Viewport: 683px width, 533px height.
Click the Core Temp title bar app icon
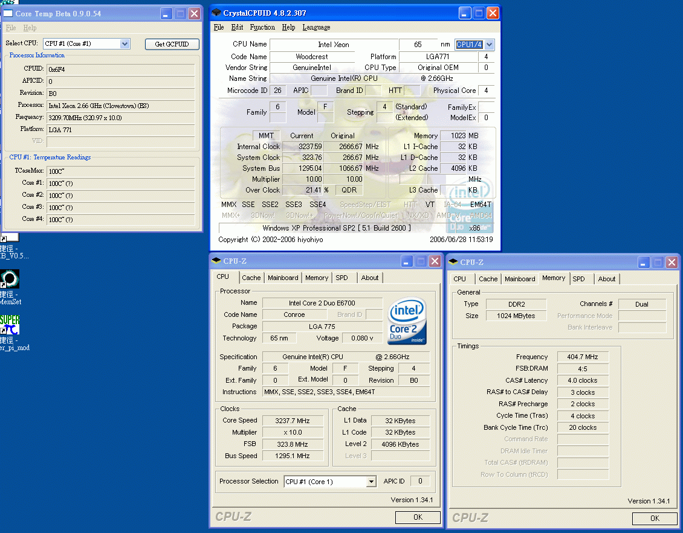tap(8, 13)
